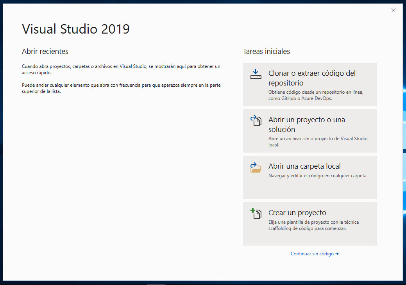Click paragraph starting 'Puede anclar cualquier elemento'
This screenshot has width=406, height=285.
click(x=121, y=88)
